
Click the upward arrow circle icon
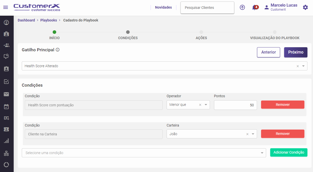click(242, 8)
